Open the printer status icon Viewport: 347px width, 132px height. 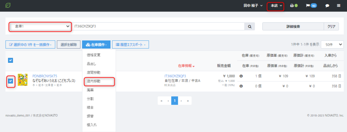[294, 6]
